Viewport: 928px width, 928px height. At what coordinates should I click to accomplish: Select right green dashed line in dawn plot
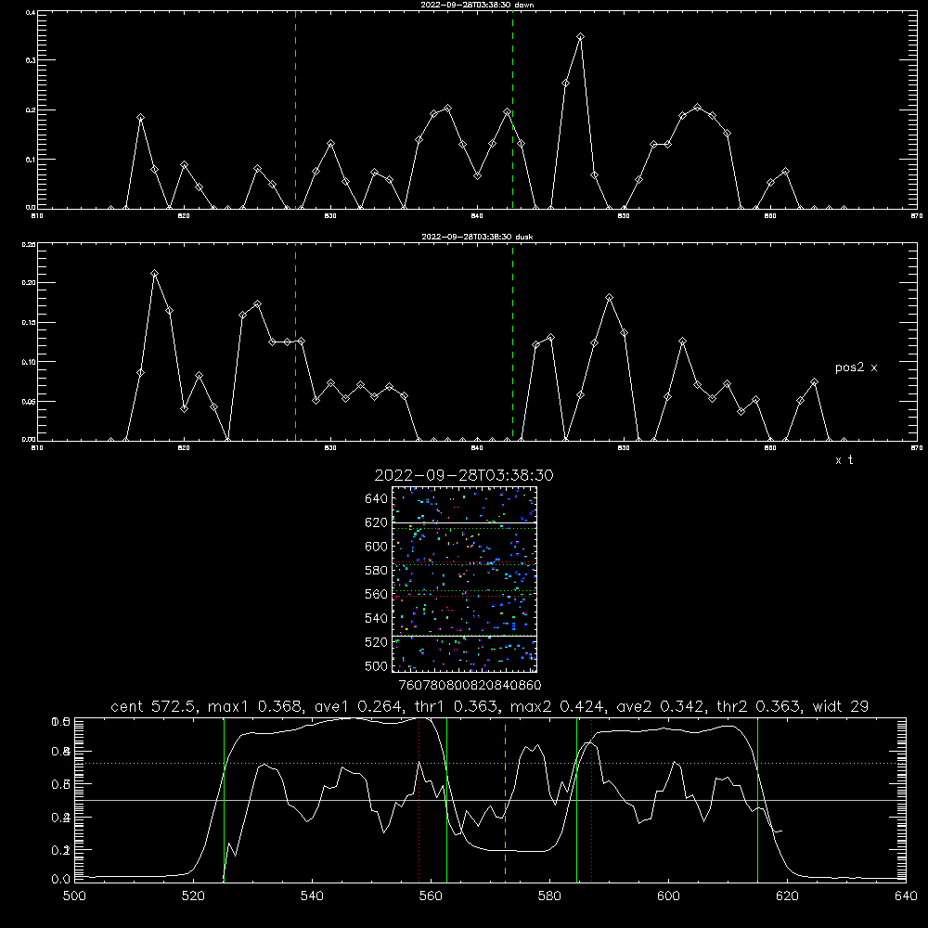pyautogui.click(x=512, y=110)
